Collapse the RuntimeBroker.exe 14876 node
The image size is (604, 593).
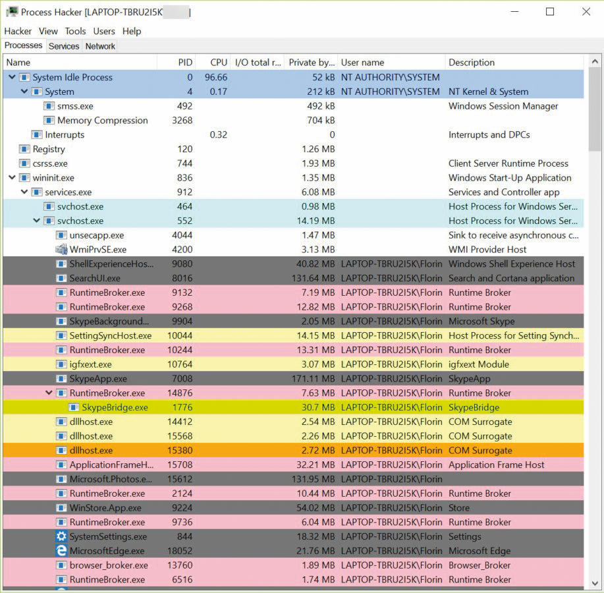tap(49, 393)
